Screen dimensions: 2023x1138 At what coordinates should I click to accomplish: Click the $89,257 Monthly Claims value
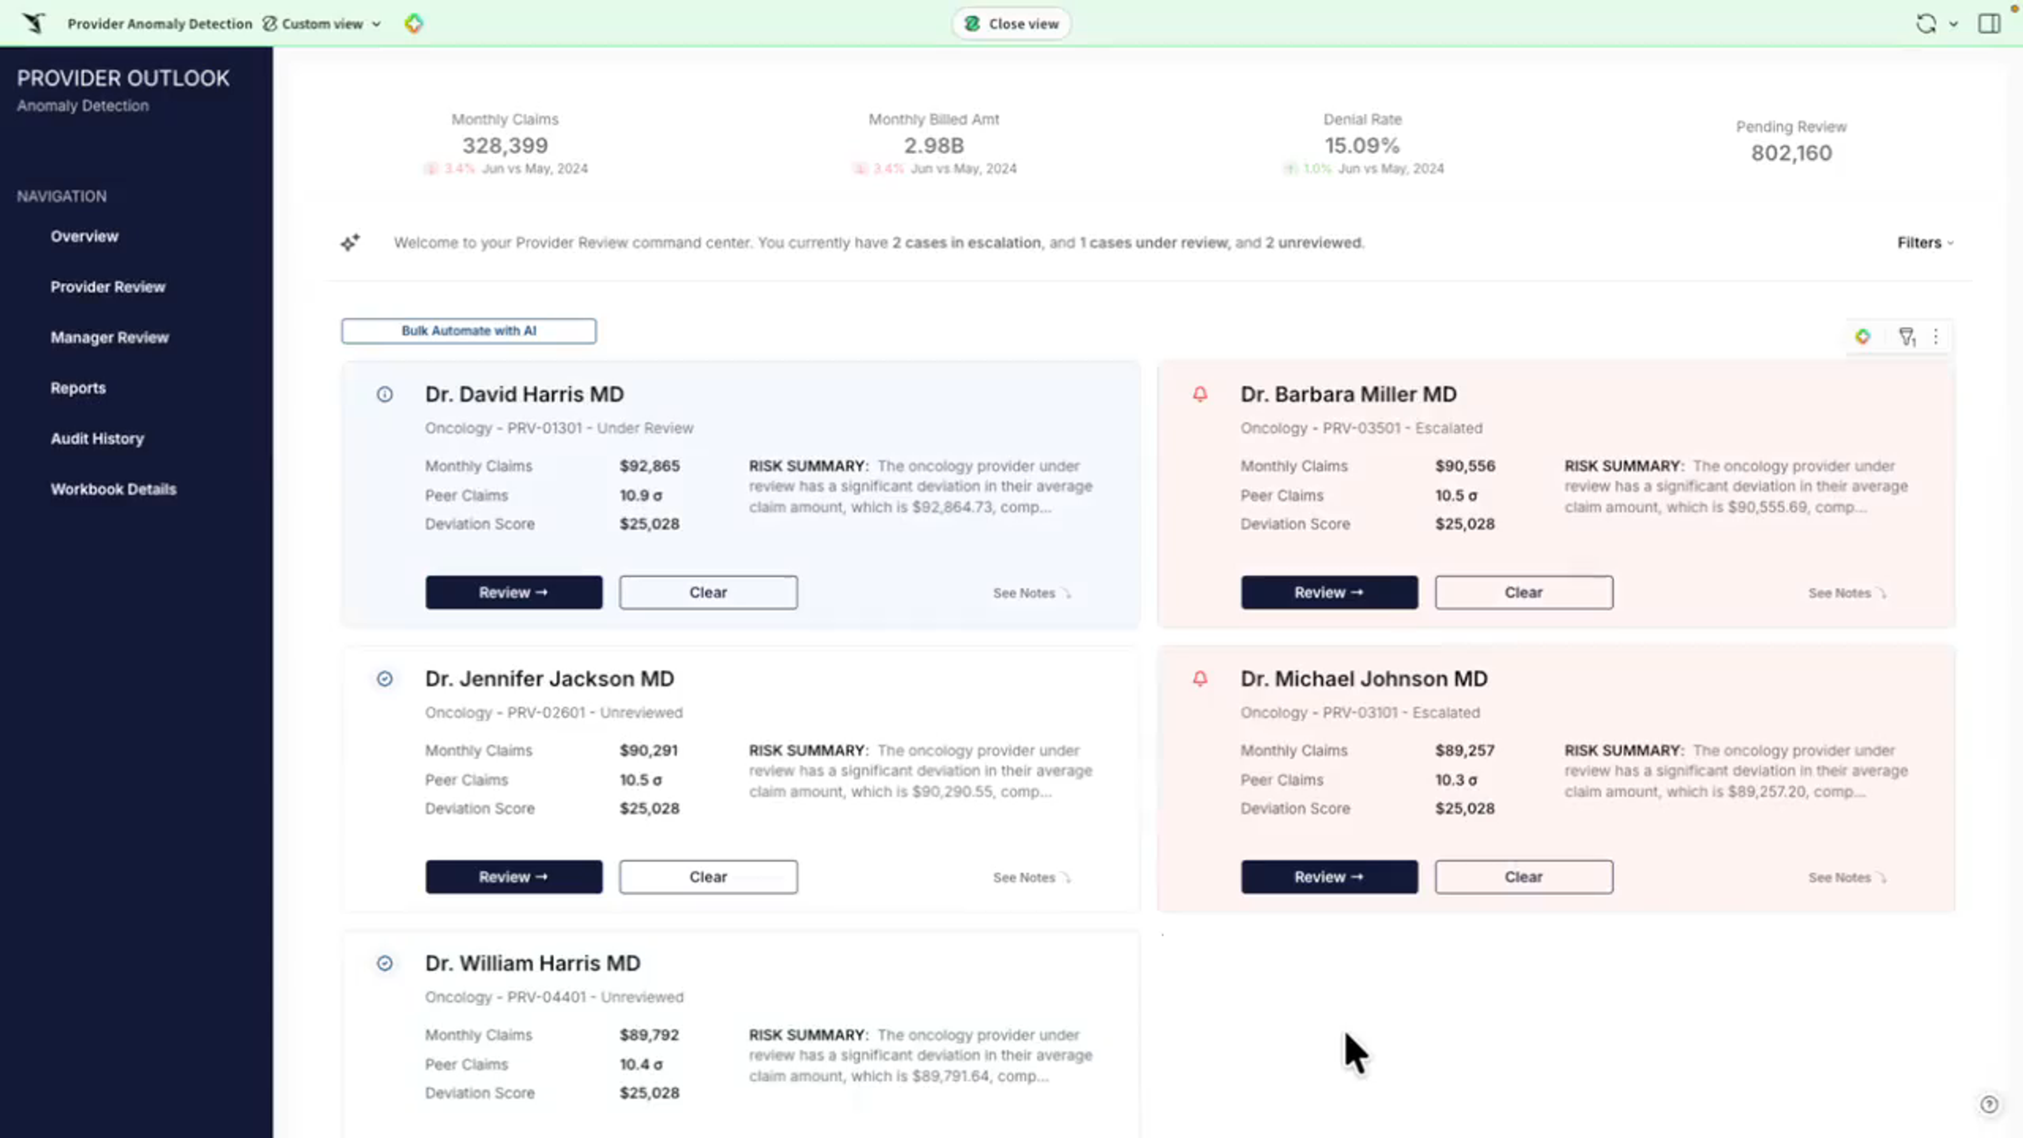[x=1465, y=750]
